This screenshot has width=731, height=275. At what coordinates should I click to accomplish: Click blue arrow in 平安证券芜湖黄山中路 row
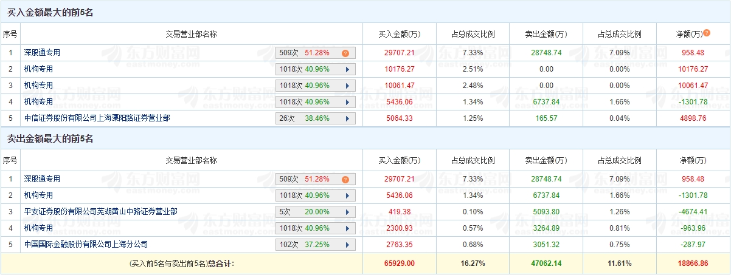(347, 212)
